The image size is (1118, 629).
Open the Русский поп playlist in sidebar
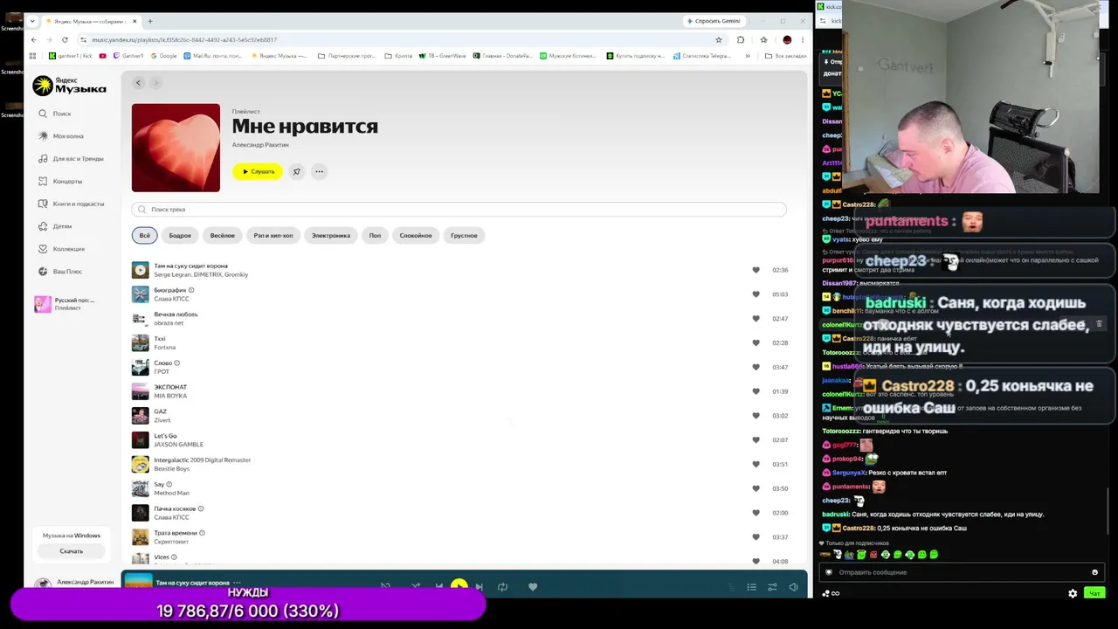coord(68,304)
